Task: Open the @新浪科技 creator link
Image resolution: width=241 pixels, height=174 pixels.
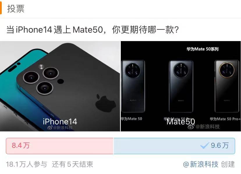Action: (x=201, y=164)
